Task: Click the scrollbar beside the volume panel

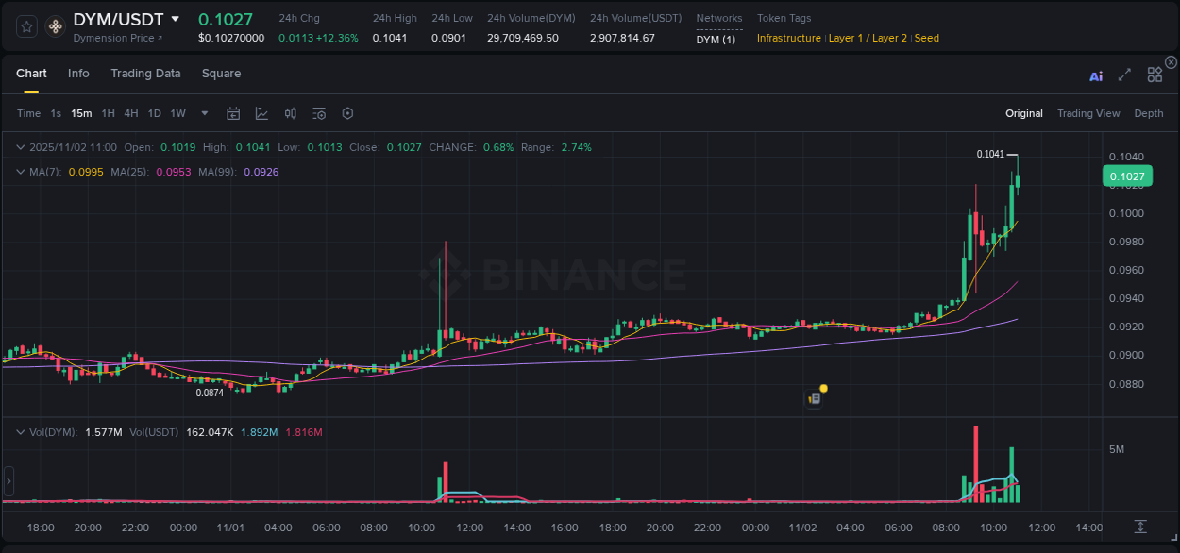Action: (x=8, y=481)
